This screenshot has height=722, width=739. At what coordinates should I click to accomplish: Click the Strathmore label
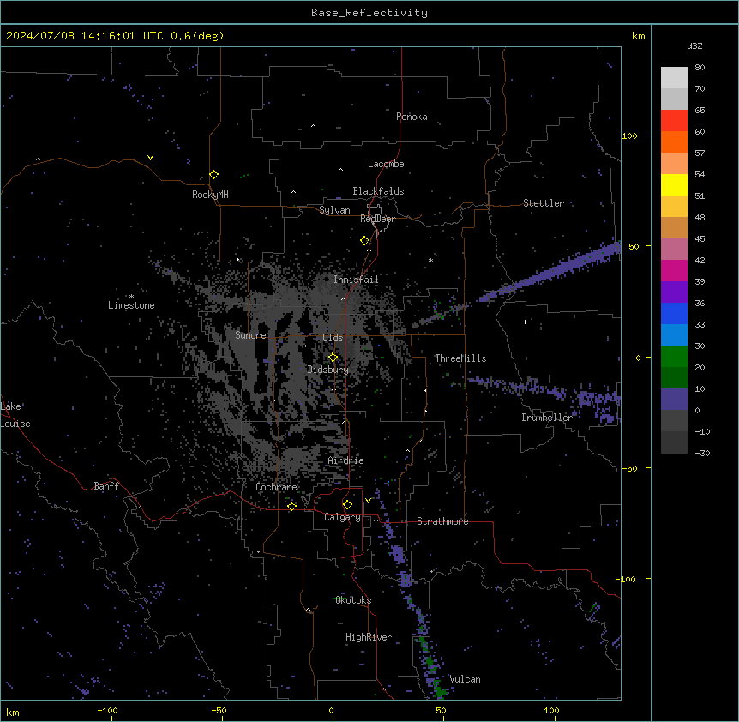pos(442,521)
